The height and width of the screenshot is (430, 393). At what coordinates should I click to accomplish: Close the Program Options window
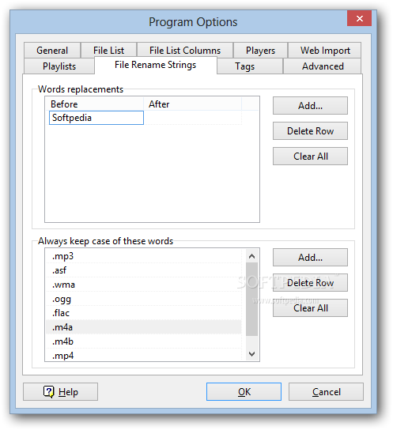tap(359, 18)
